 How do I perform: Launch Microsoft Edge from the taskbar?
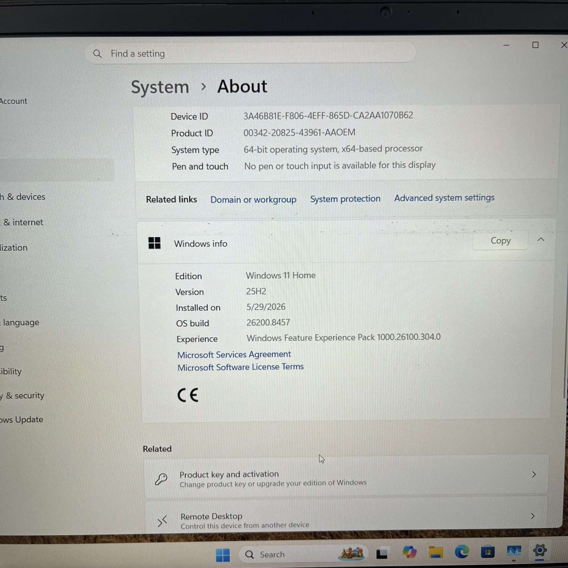click(462, 551)
